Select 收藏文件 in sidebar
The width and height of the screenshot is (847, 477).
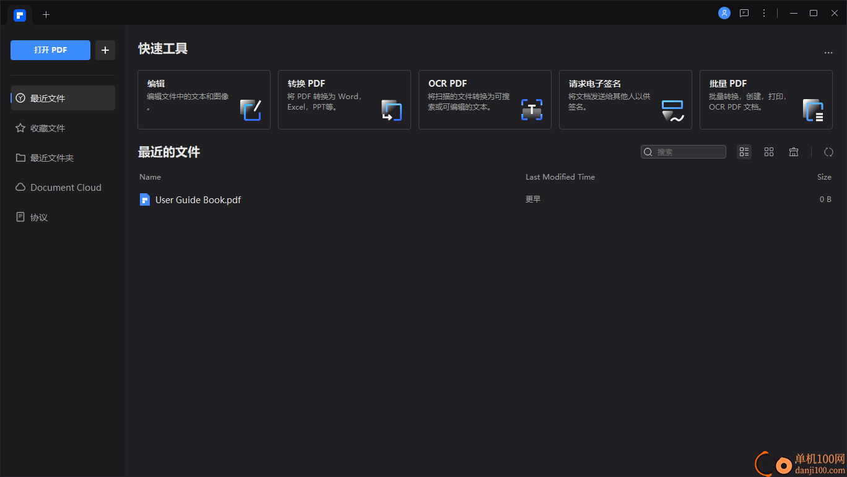63,128
